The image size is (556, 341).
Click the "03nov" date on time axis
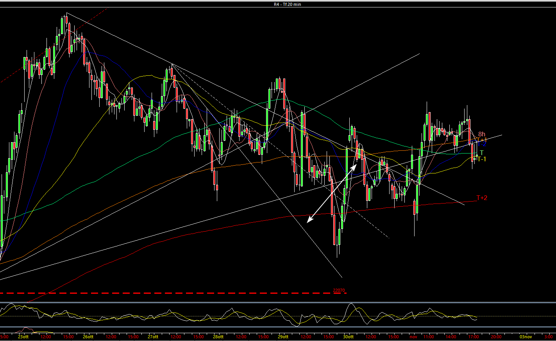(x=526, y=336)
